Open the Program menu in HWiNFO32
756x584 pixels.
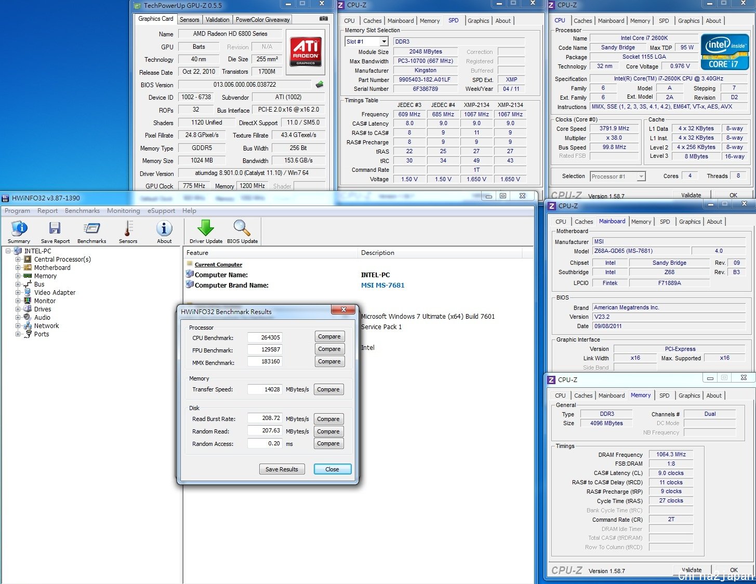point(17,211)
